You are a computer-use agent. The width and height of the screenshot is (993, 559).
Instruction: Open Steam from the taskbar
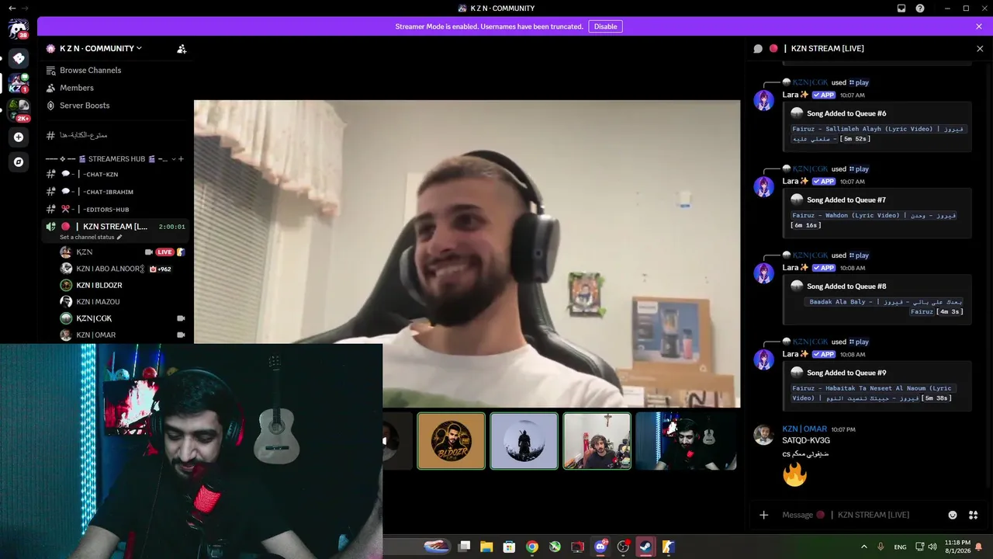click(x=645, y=547)
